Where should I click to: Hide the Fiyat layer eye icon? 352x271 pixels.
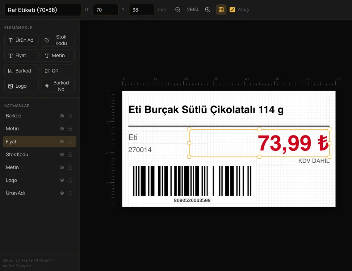[x=62, y=142]
